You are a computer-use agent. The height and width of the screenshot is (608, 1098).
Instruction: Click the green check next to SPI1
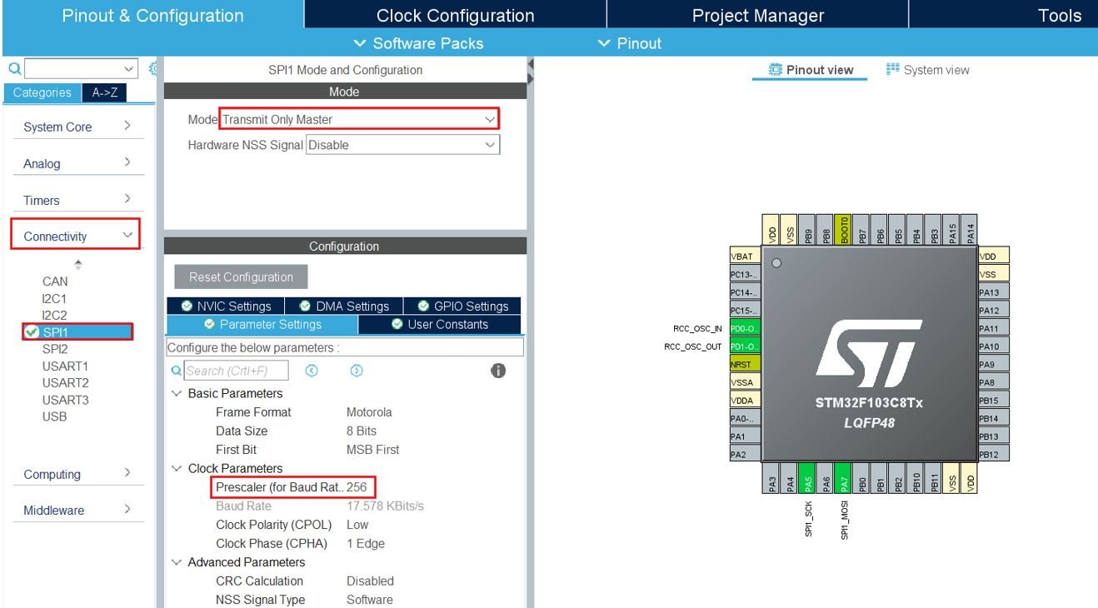click(x=31, y=332)
